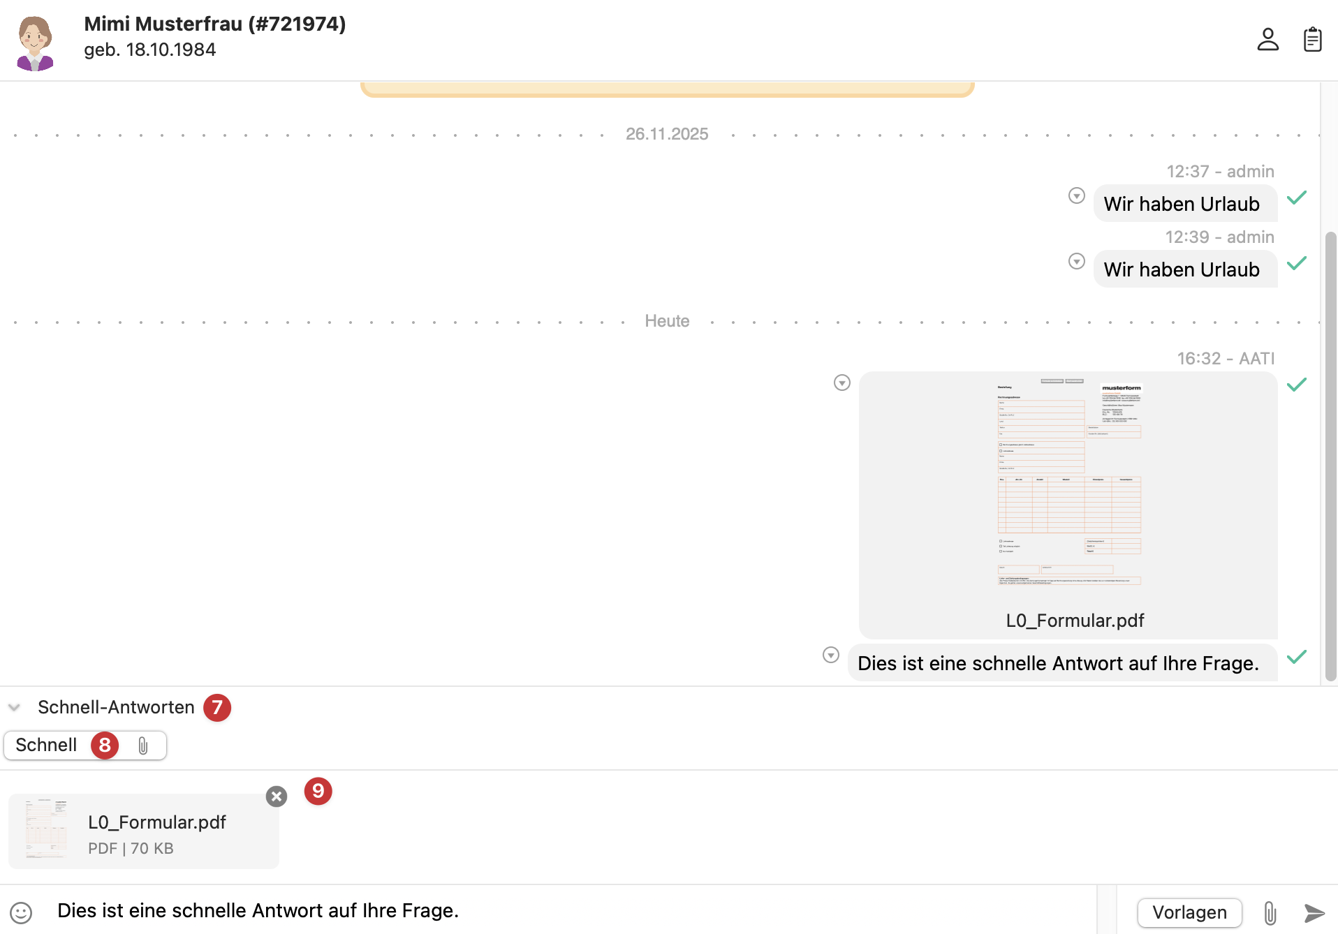Screen dimensions: 1338x934
Task: Click the patient name Mimi Musterfrau header
Action: [214, 24]
